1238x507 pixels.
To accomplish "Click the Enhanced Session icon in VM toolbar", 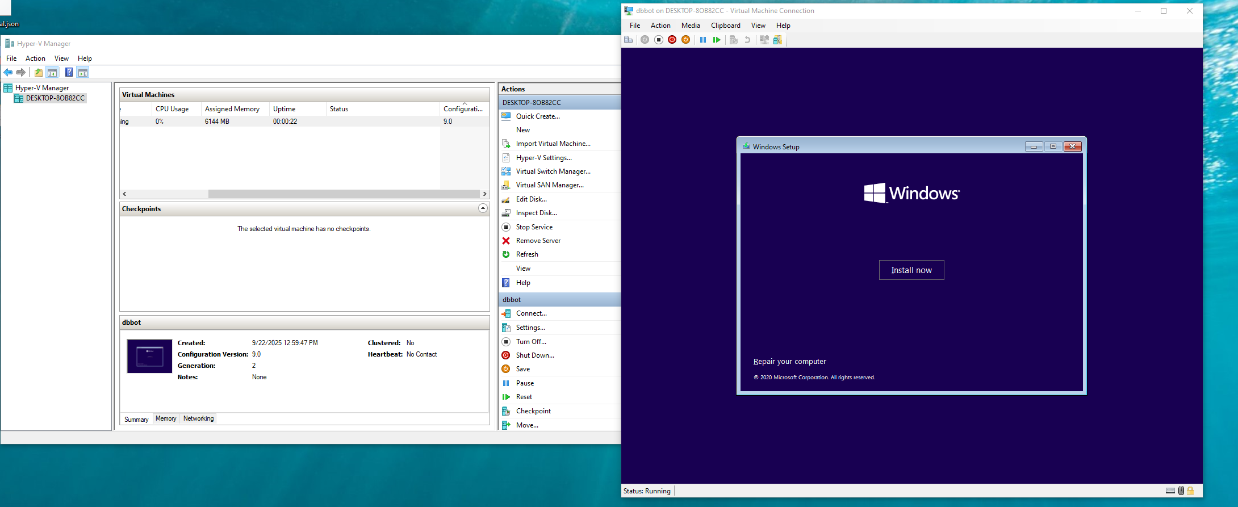I will point(764,40).
